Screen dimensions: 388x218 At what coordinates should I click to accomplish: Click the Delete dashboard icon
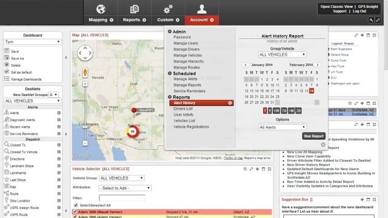tap(7, 65)
